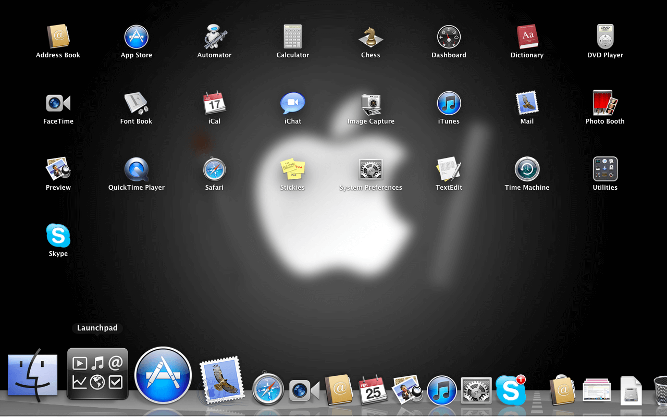The width and height of the screenshot is (667, 417).
Task: Open Time Machine
Action: tap(527, 169)
